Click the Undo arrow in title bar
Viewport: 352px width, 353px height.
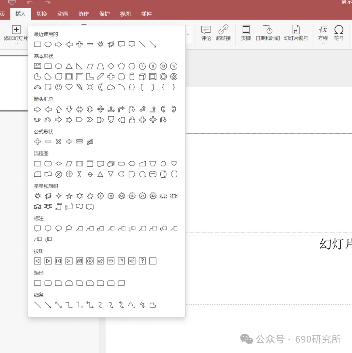pyautogui.click(x=29, y=2)
